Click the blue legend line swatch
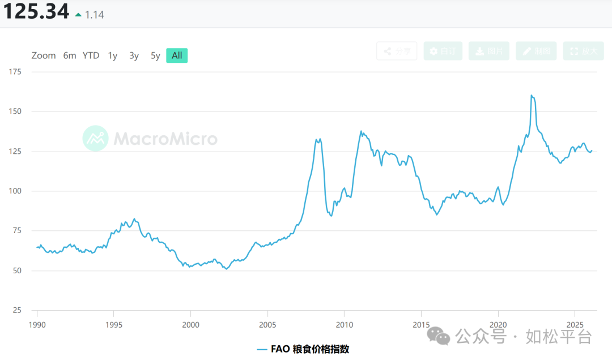The image size is (612, 361). click(262, 349)
